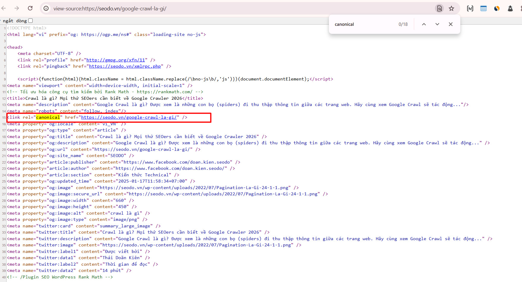Open the orange circular extension icon
Viewport: 522px width, 282px height.
[497, 8]
